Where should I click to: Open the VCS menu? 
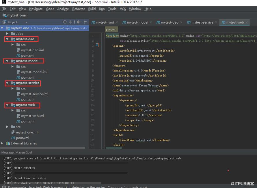(123, 9)
